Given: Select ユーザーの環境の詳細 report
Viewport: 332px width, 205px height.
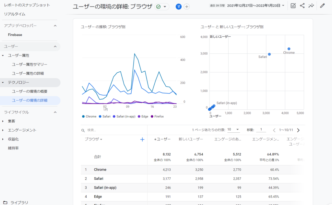Looking at the screenshot, I should click(x=30, y=100).
